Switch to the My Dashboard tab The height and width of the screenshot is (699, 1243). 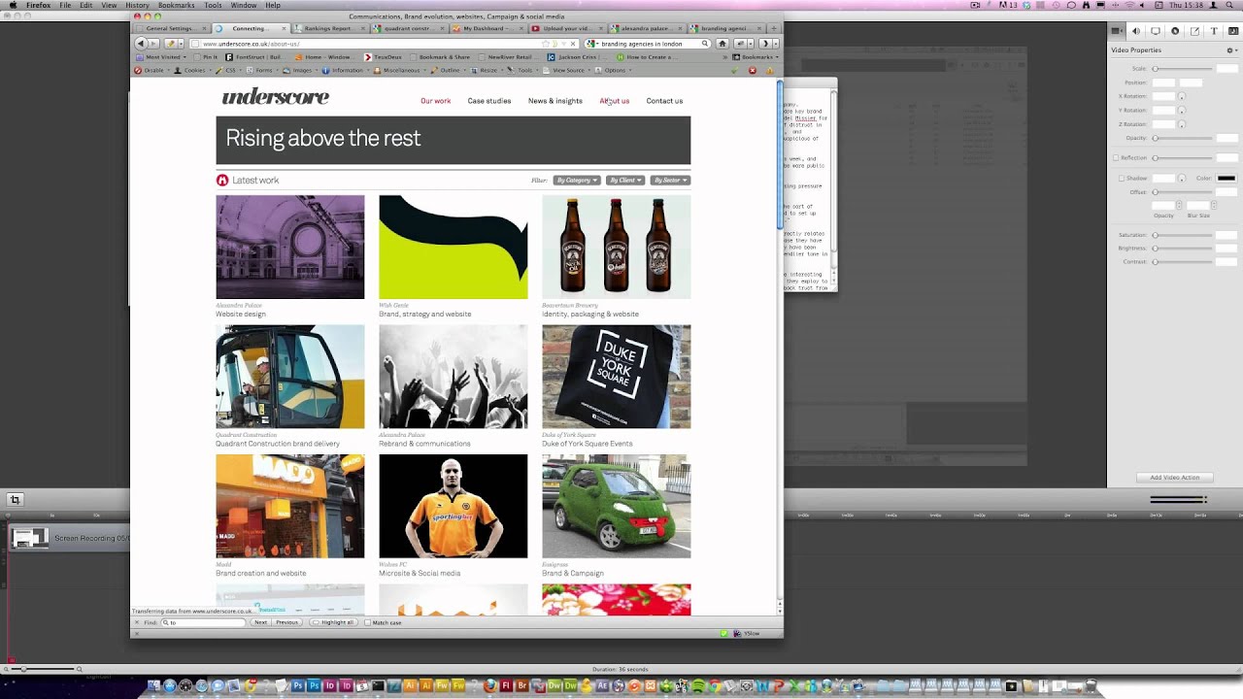point(490,28)
